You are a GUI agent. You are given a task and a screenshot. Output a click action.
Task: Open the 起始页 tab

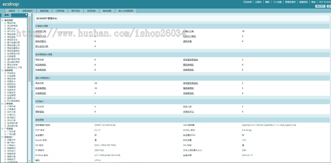[x=12, y=11]
